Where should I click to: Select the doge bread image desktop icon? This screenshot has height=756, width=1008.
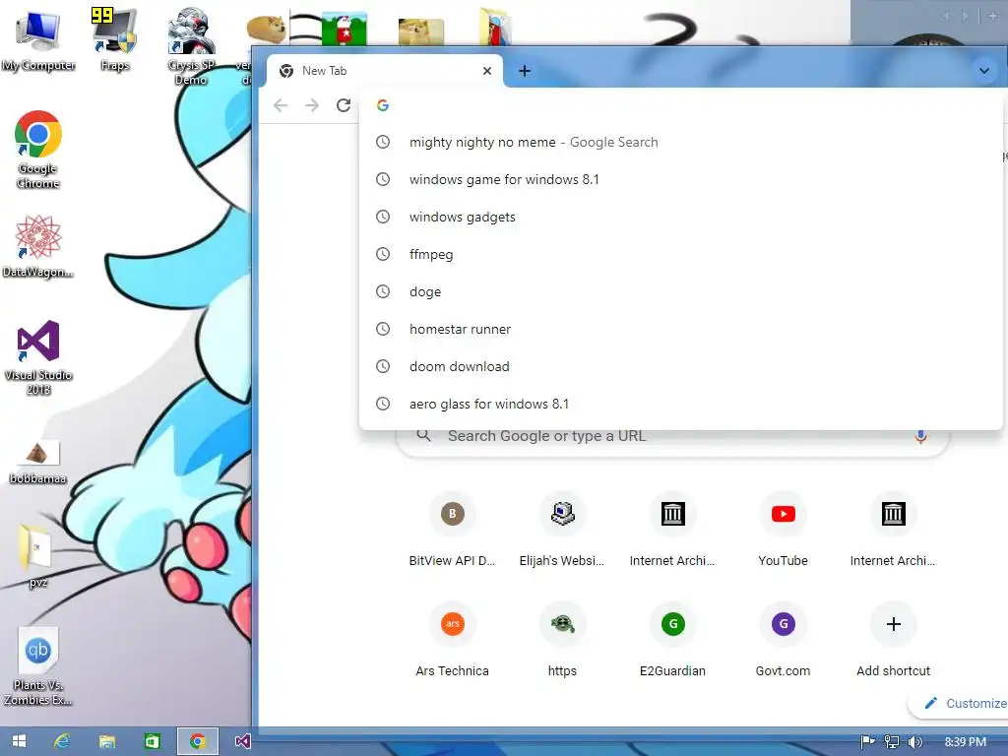(x=266, y=29)
